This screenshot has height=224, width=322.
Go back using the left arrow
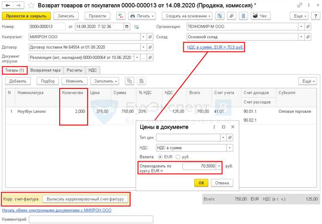pyautogui.click(x=7, y=5)
